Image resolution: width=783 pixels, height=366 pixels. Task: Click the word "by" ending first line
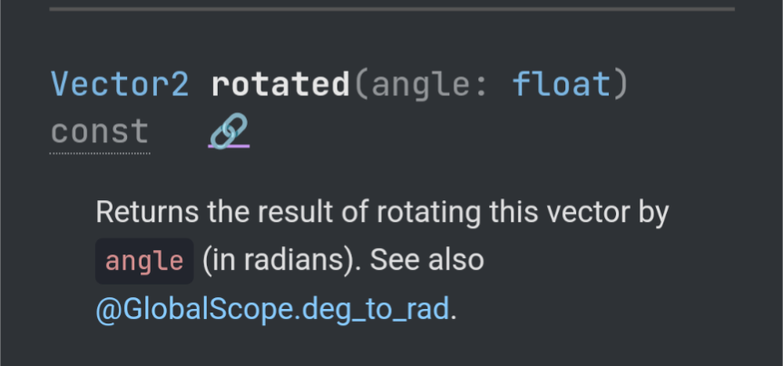[x=653, y=213]
